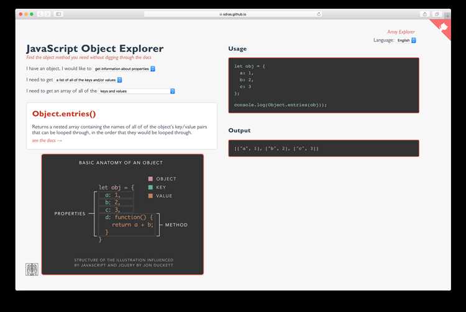Click the output array text
This screenshot has height=312, width=466.
pyautogui.click(x=276, y=149)
